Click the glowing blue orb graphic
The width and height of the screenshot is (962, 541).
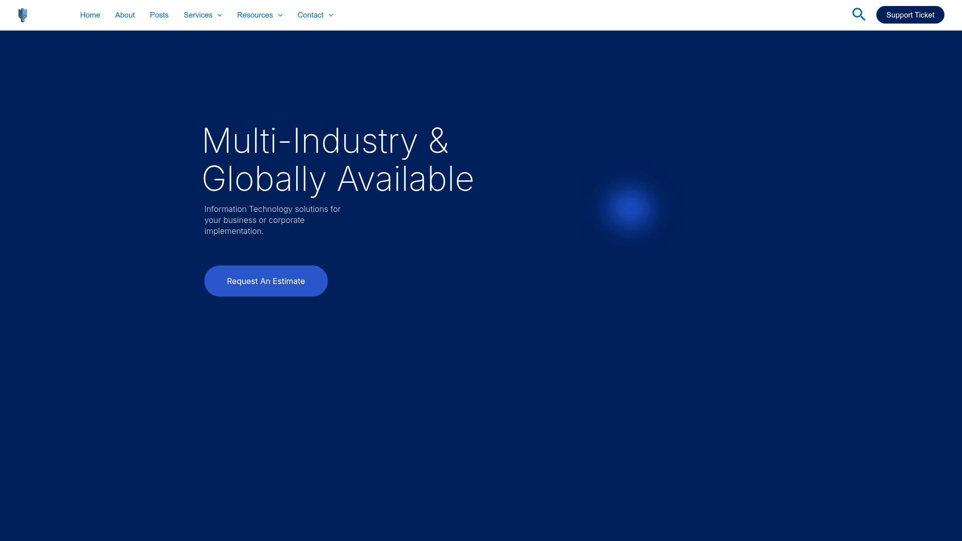[x=629, y=208]
